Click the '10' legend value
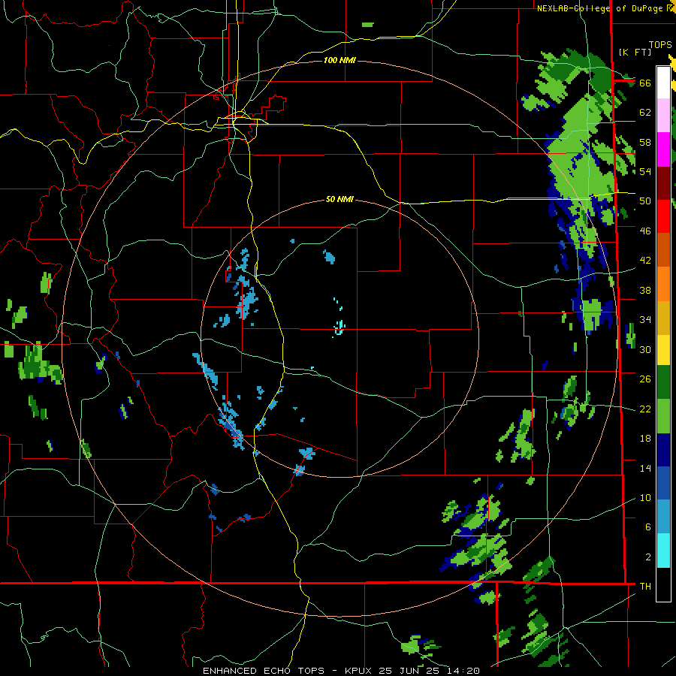 tap(645, 498)
